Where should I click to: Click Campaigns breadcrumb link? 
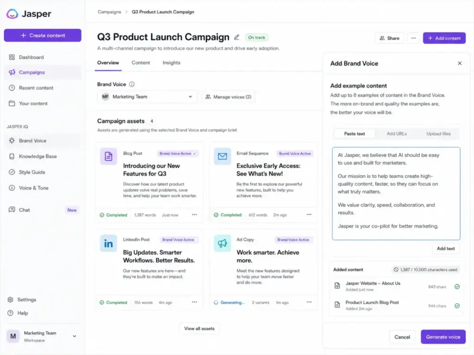pos(109,12)
